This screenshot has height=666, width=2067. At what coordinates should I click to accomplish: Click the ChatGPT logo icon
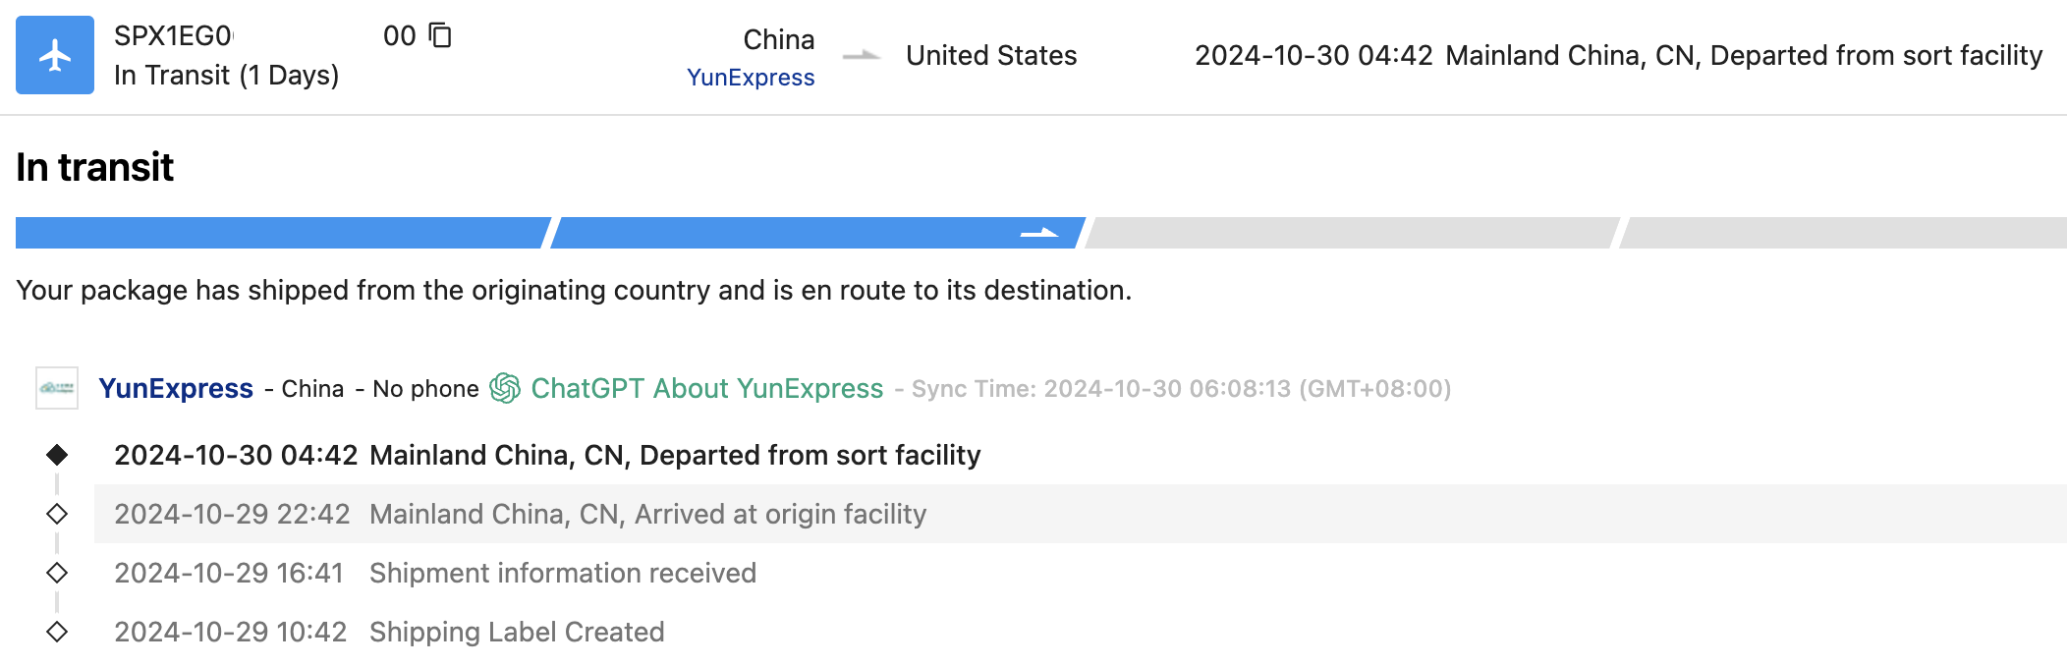pyautogui.click(x=505, y=388)
